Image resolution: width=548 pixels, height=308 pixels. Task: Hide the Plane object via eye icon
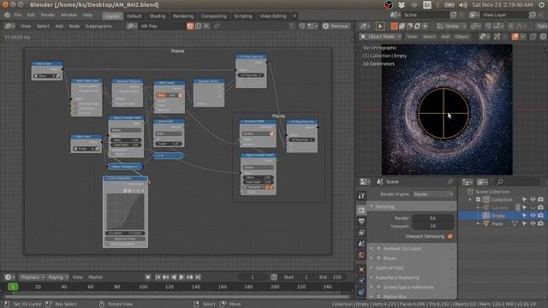point(533,223)
